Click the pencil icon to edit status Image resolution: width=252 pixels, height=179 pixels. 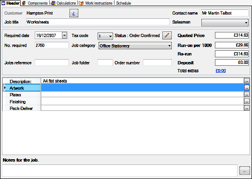[x=167, y=35]
